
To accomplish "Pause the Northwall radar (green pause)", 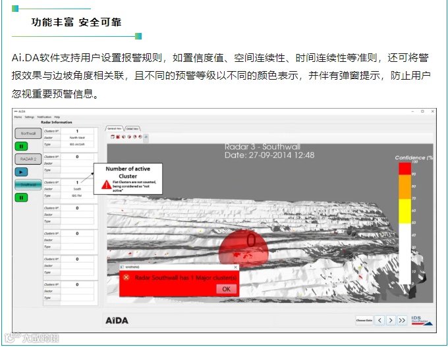I will [21, 146].
